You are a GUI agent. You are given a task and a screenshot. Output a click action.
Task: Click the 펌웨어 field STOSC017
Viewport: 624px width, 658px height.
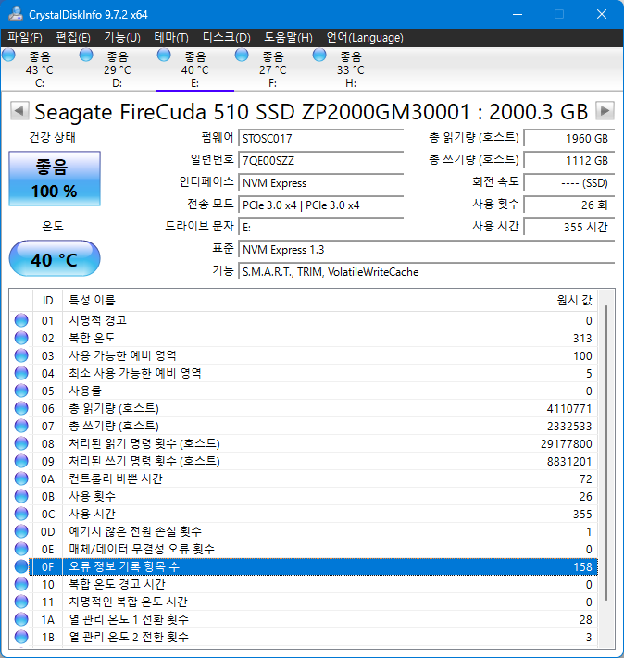click(321, 138)
